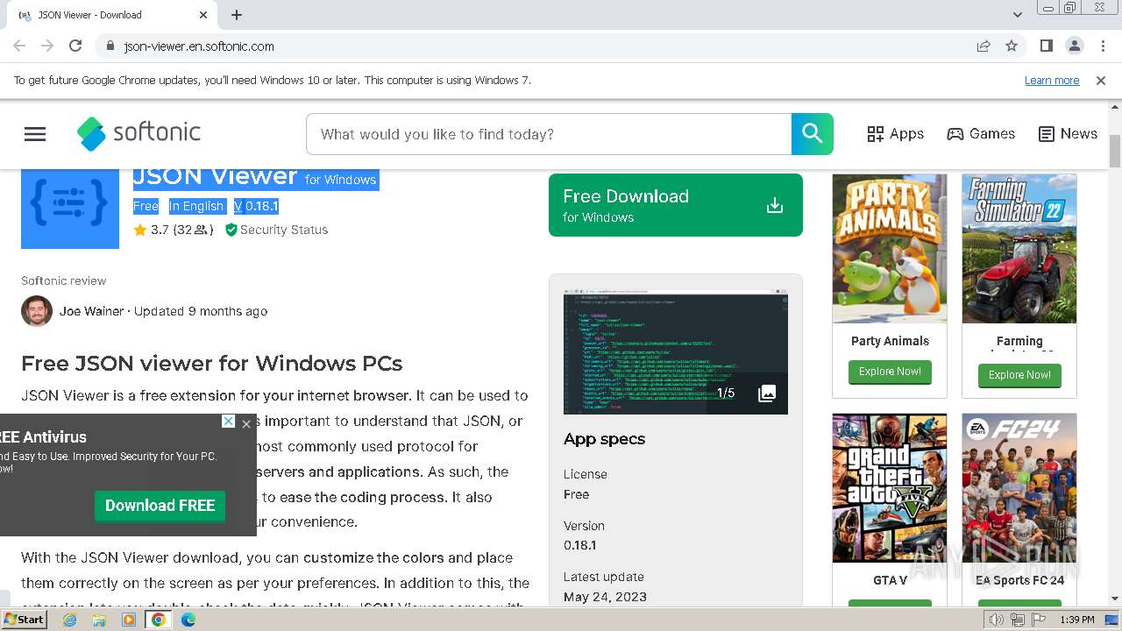Click the 3.7 star rating
This screenshot has height=631, width=1122.
(x=151, y=230)
